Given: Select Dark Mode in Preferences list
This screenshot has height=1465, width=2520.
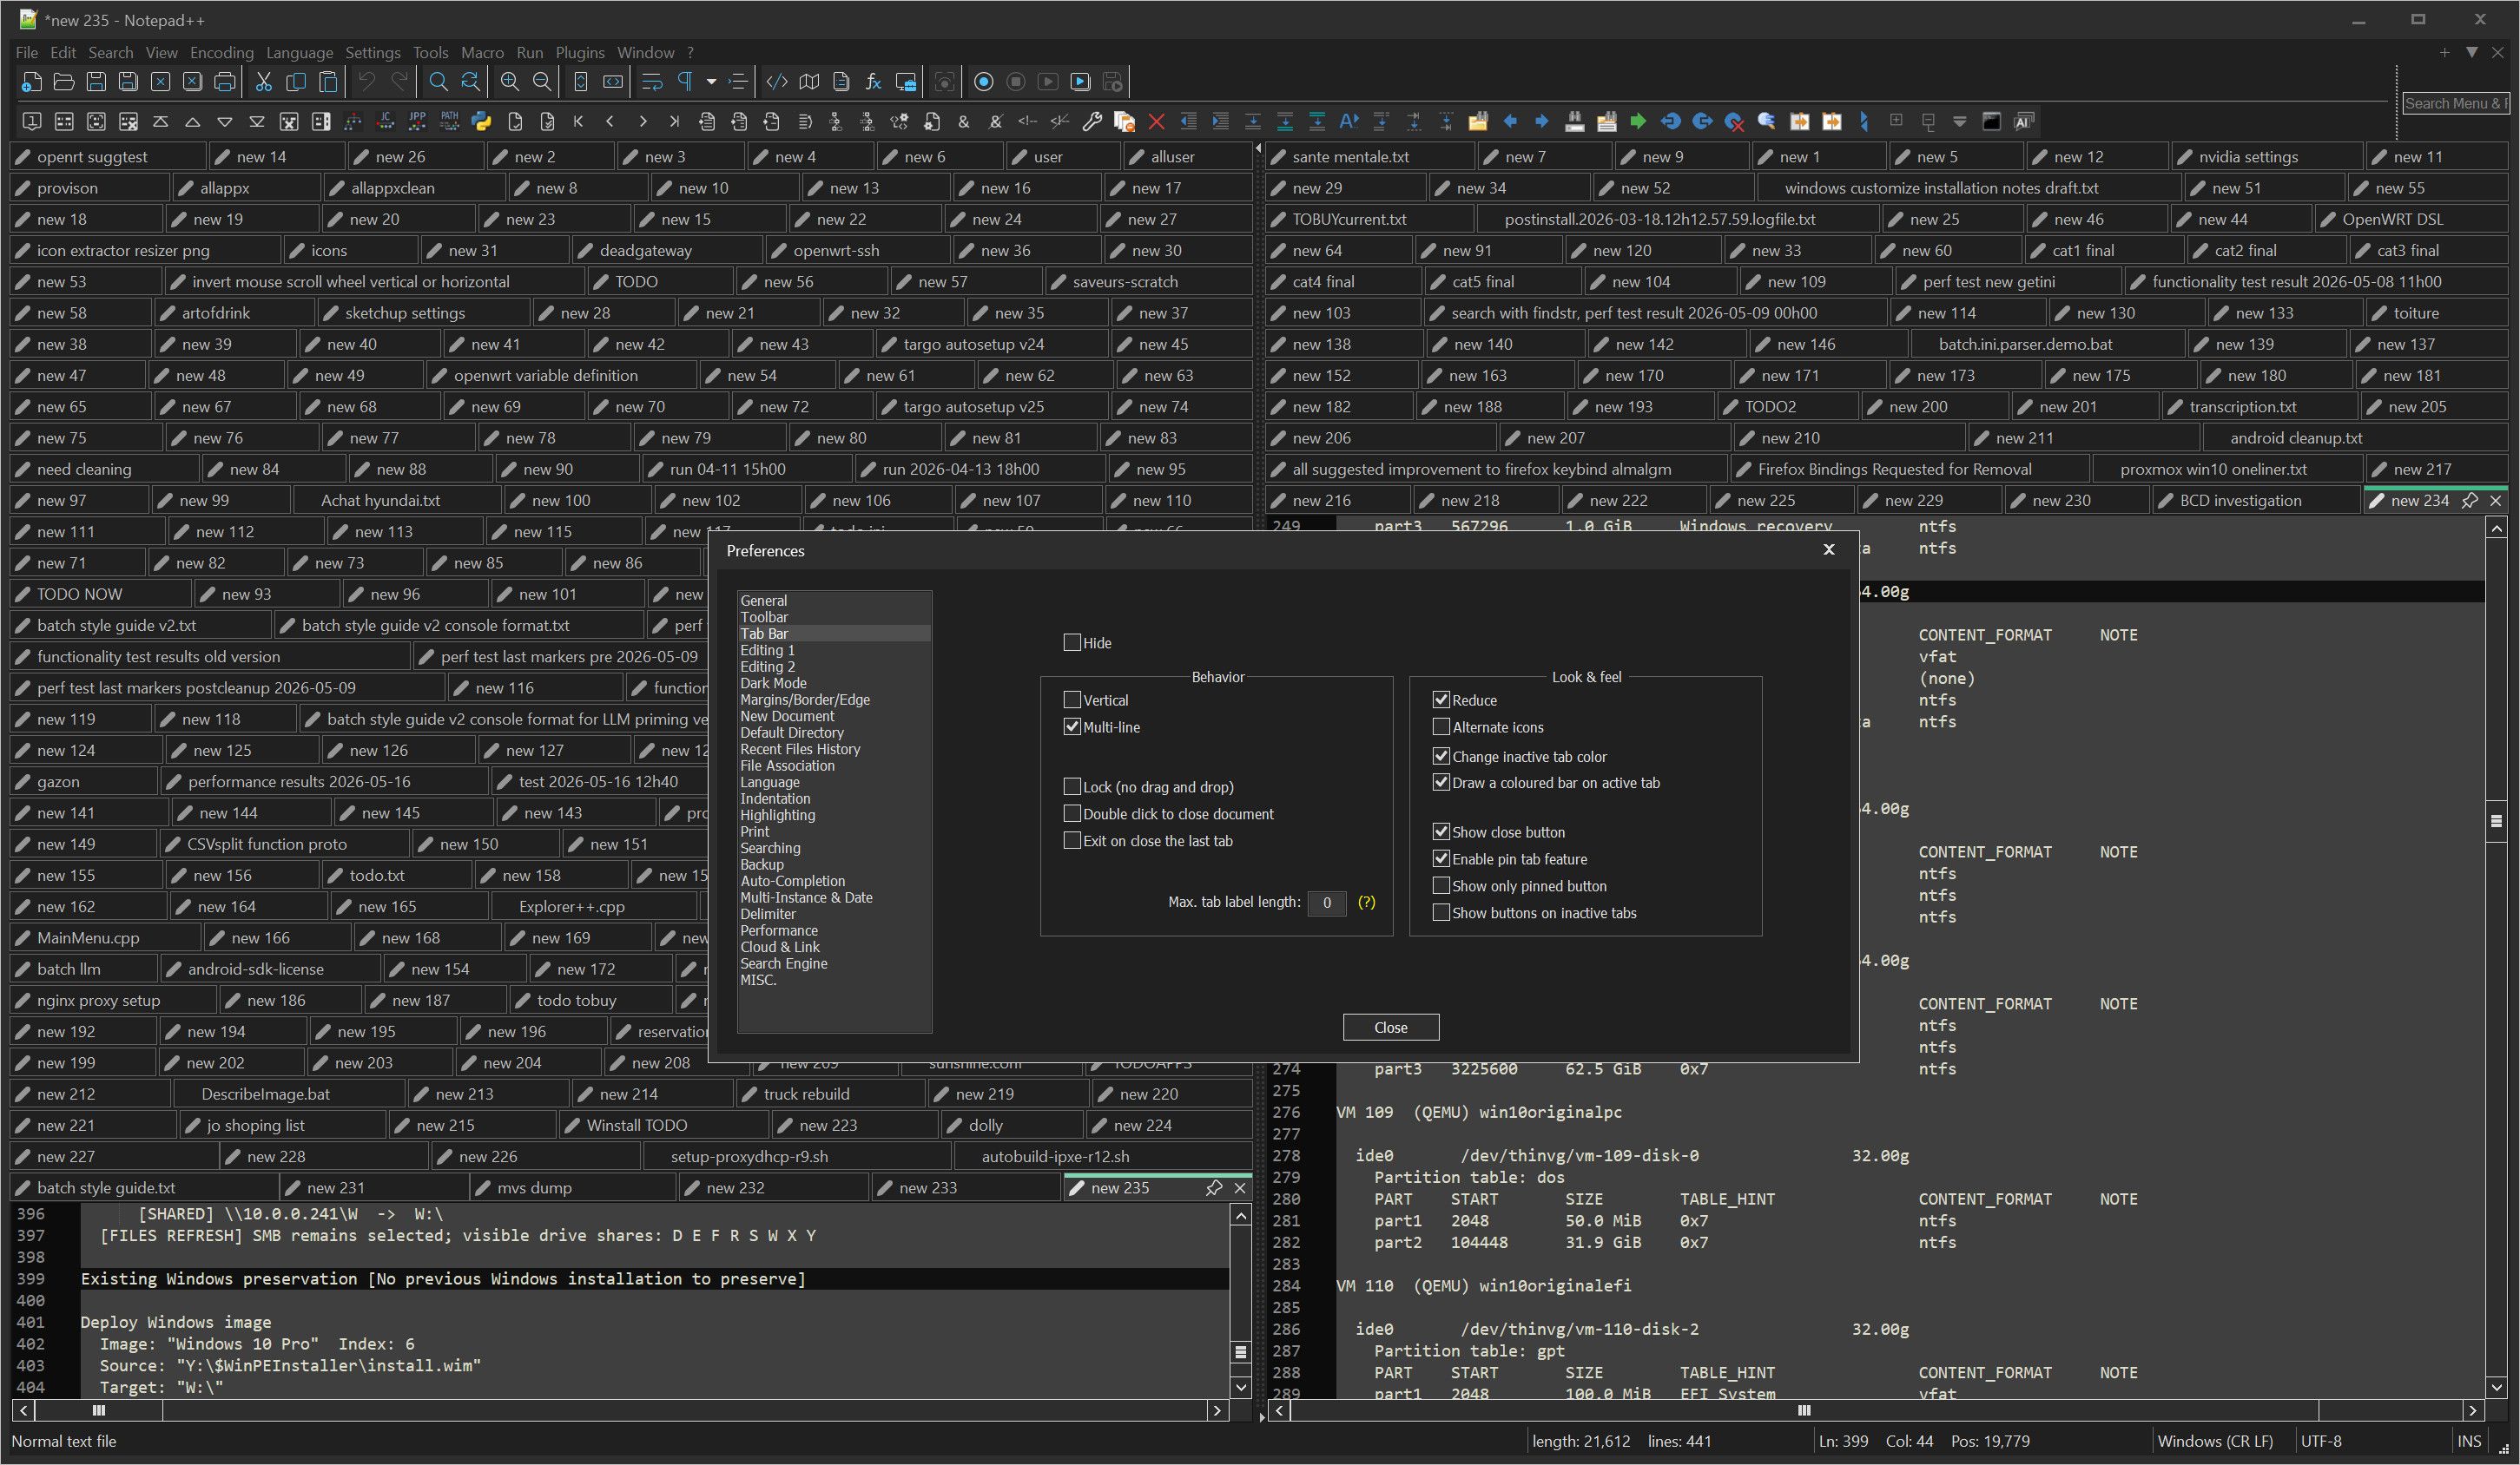Looking at the screenshot, I should point(773,682).
